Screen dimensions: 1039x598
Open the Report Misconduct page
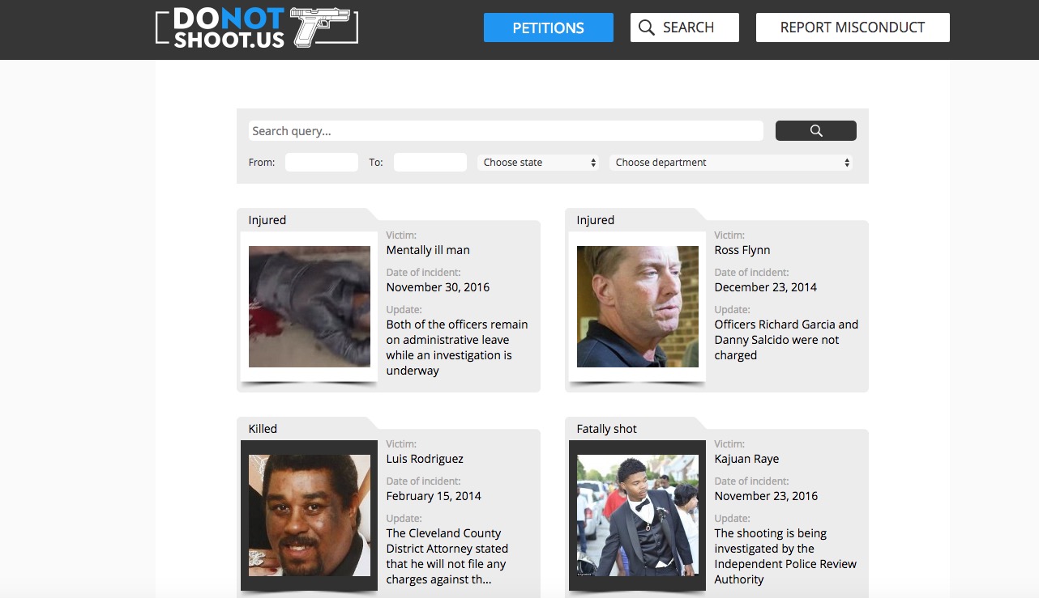[x=853, y=28]
